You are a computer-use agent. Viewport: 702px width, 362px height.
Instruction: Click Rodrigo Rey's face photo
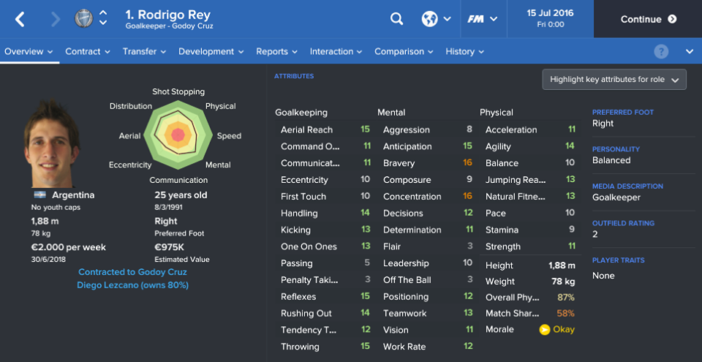tap(51, 143)
